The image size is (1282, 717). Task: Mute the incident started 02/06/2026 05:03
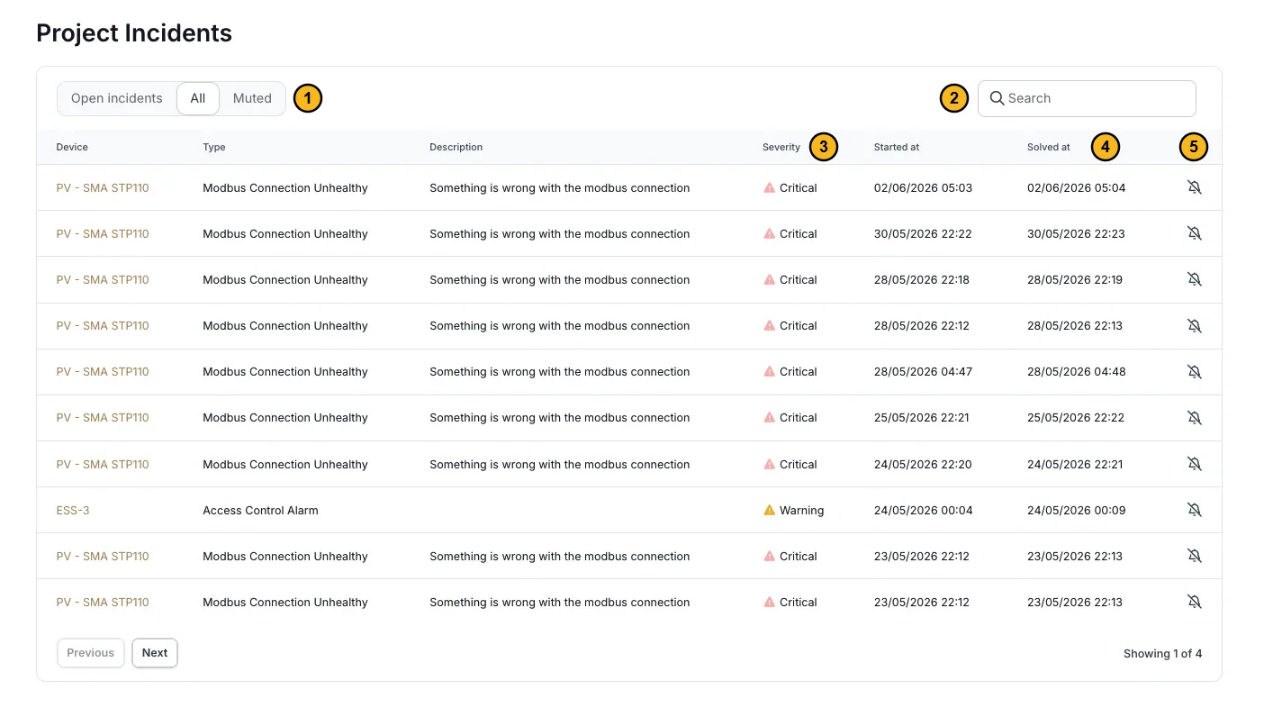(1194, 187)
